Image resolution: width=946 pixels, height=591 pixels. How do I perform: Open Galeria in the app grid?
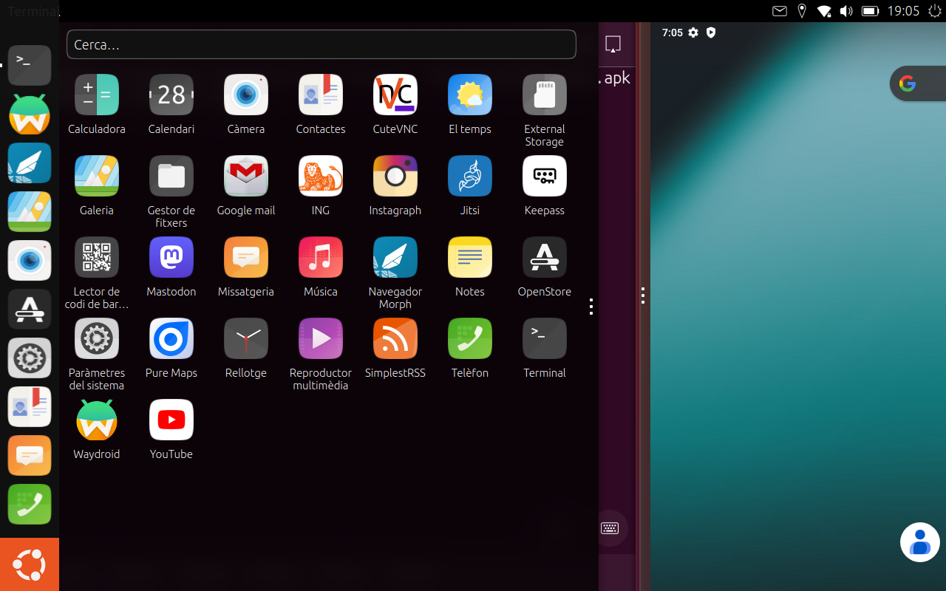point(97,176)
